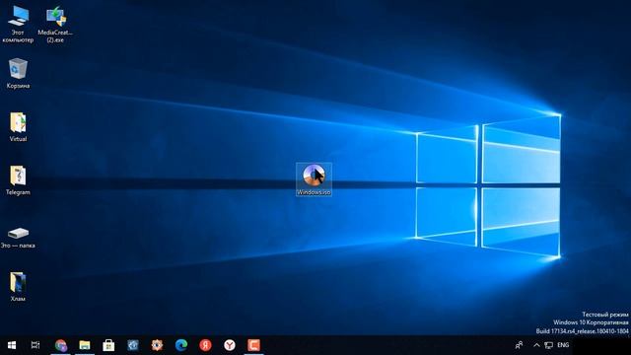Screen dimensions: 631x355
Task: Open the blue gear app on taskbar
Action: pyautogui.click(x=133, y=345)
